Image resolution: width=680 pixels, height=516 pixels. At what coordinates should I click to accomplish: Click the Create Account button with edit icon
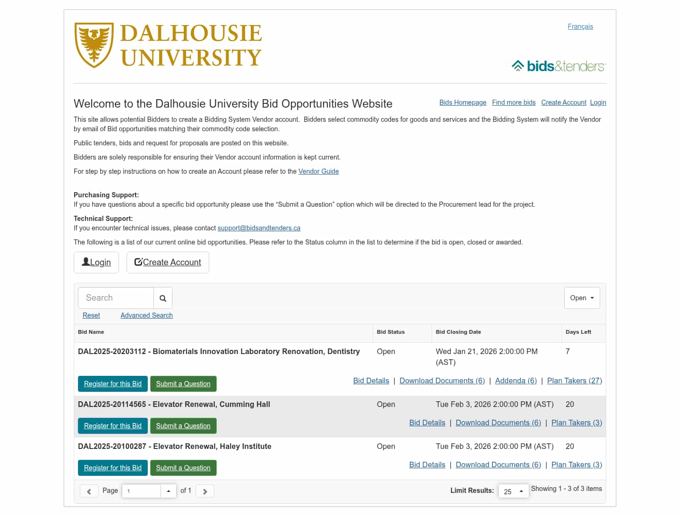(x=168, y=262)
